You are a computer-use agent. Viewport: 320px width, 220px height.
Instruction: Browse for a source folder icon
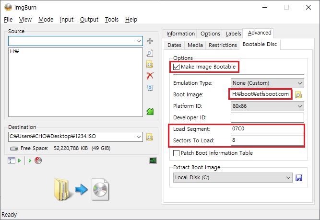click(x=150, y=64)
